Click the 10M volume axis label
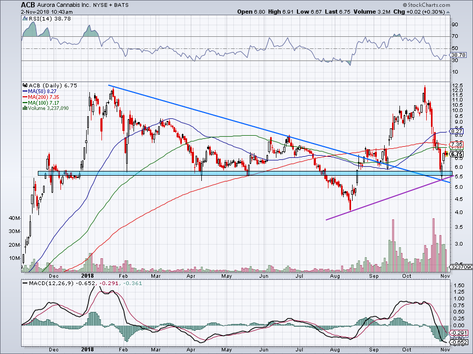 click(x=15, y=258)
